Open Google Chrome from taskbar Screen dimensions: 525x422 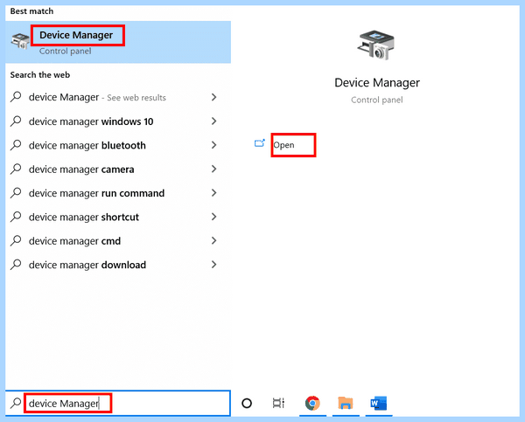[312, 404]
